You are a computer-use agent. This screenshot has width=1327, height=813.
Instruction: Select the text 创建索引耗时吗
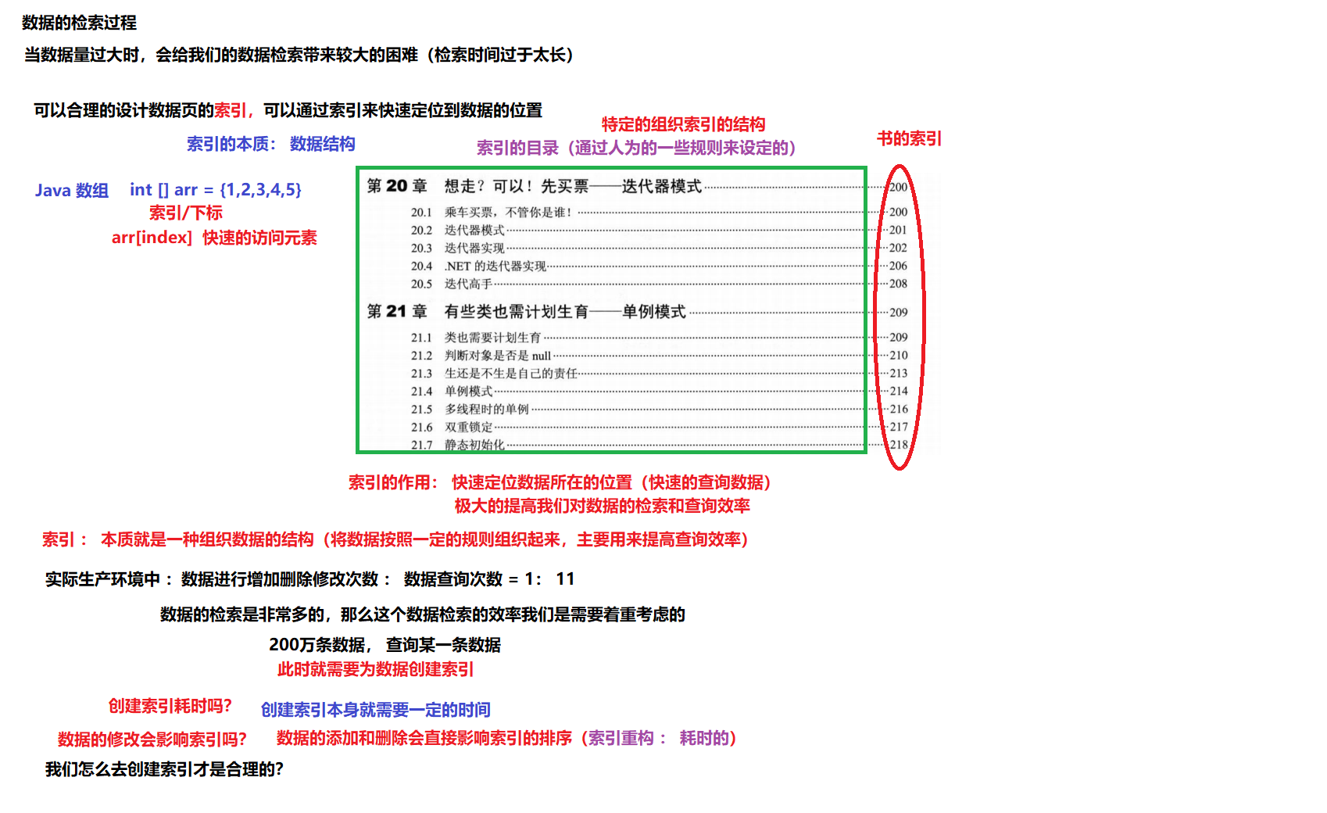tap(169, 706)
